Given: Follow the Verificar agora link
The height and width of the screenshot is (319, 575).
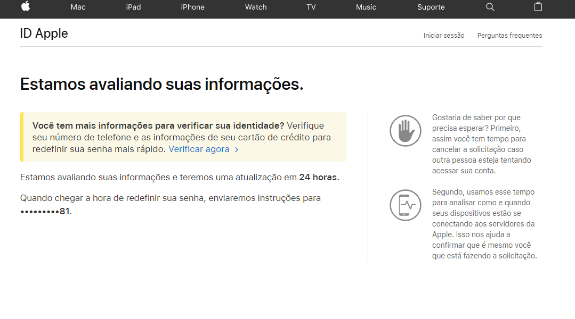Looking at the screenshot, I should [x=203, y=149].
